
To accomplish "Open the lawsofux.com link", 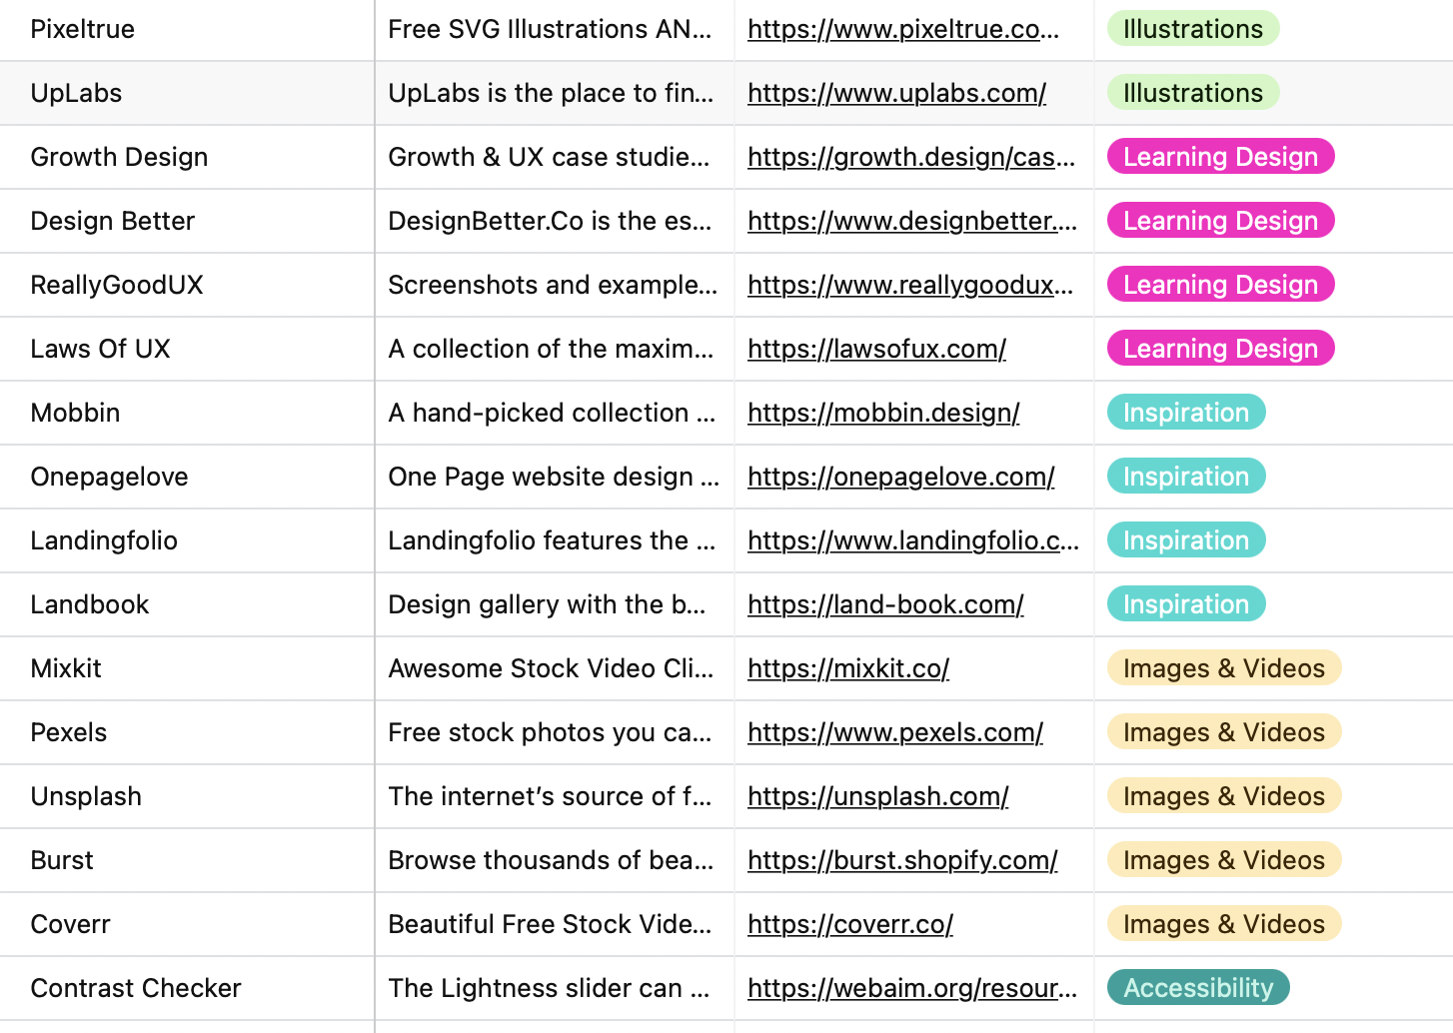I will tap(876, 349).
